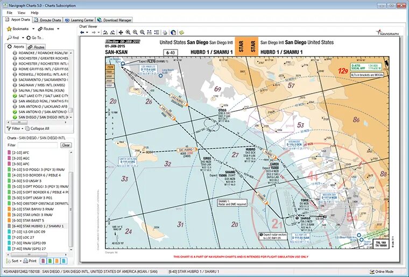
Task: Open chart [3-20] AGC
Action: [19, 158]
